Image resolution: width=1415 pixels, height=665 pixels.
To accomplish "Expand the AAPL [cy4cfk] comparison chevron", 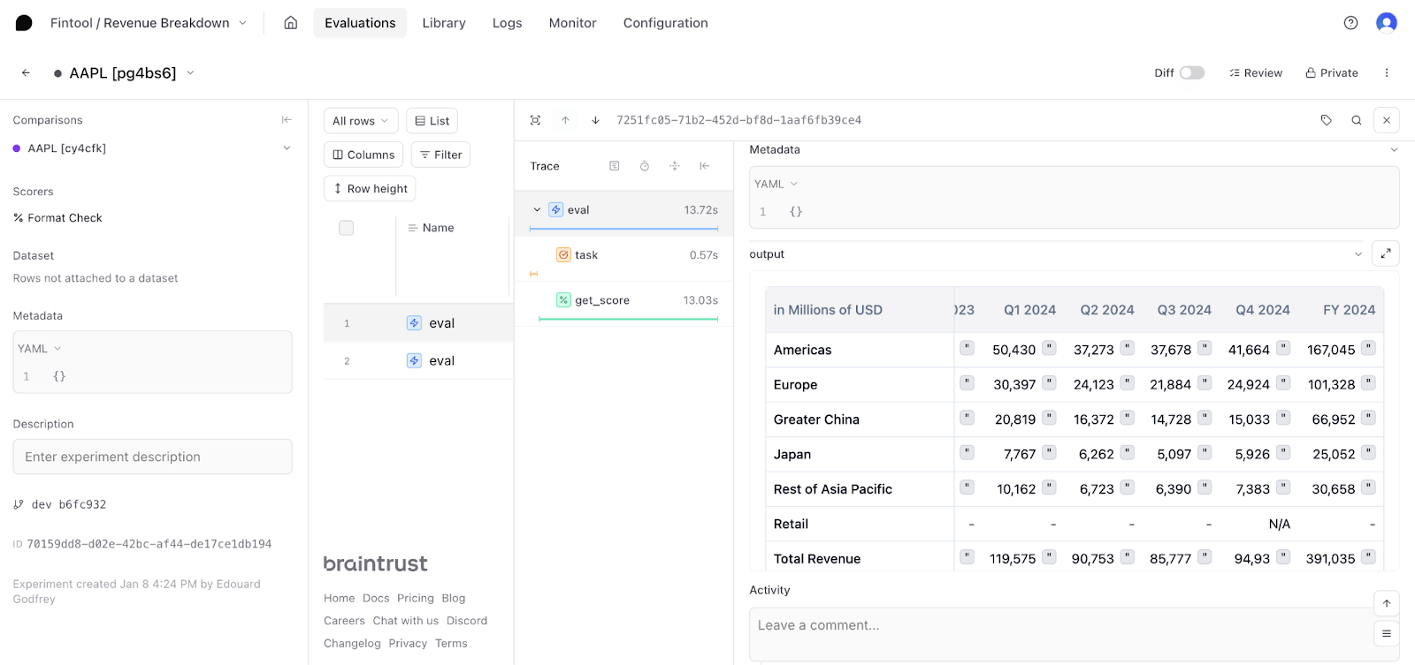I will [287, 148].
